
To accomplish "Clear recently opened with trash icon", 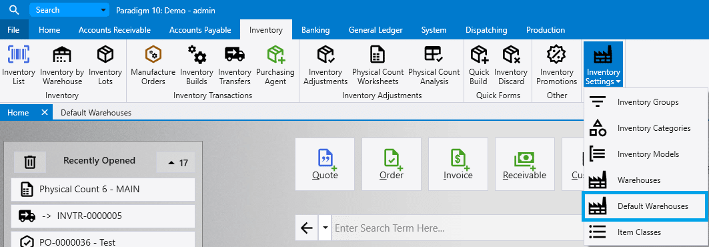I will click(x=29, y=162).
